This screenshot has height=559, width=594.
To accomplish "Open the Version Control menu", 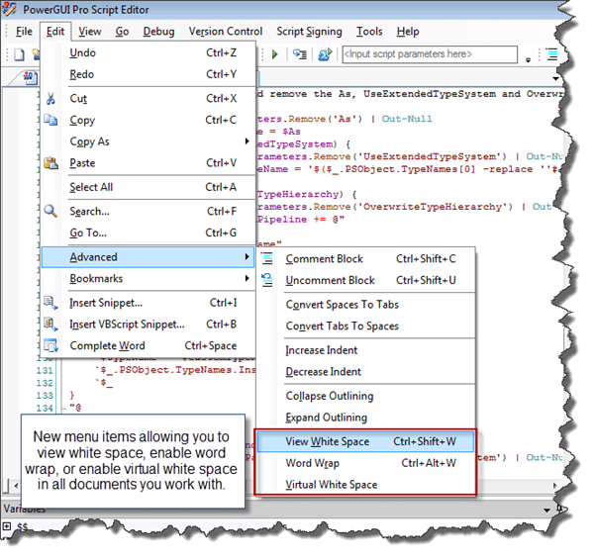I will (x=226, y=32).
